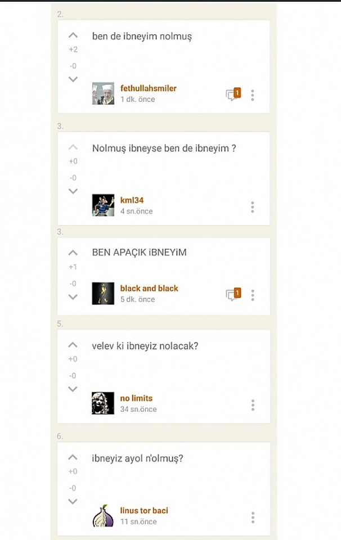Open three-dot menu on linus tor baci's entry
The height and width of the screenshot is (540, 341).
click(x=253, y=517)
